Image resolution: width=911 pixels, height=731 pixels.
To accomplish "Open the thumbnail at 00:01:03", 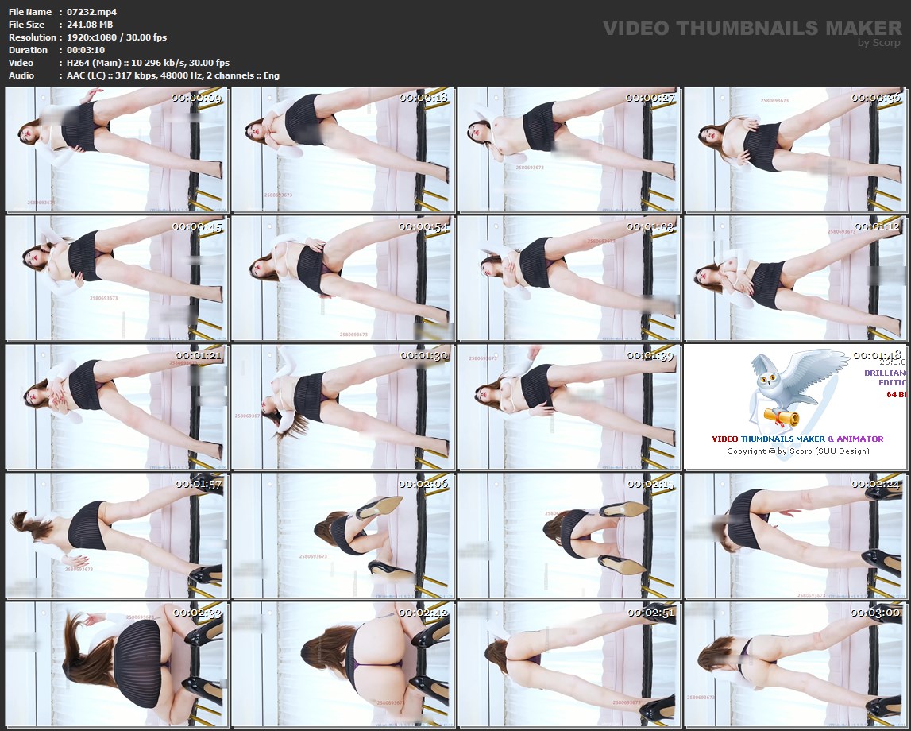I will tap(569, 278).
